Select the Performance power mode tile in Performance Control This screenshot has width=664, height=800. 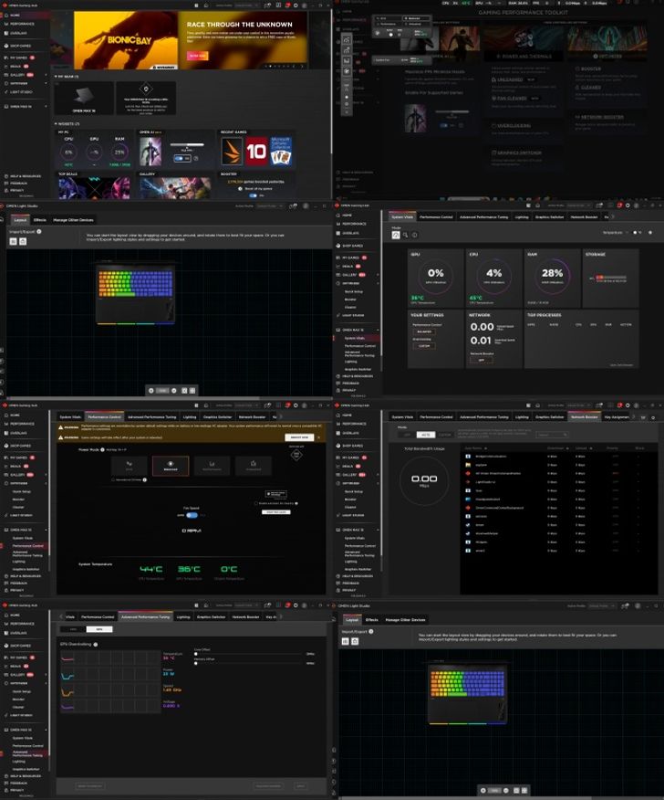click(x=212, y=466)
